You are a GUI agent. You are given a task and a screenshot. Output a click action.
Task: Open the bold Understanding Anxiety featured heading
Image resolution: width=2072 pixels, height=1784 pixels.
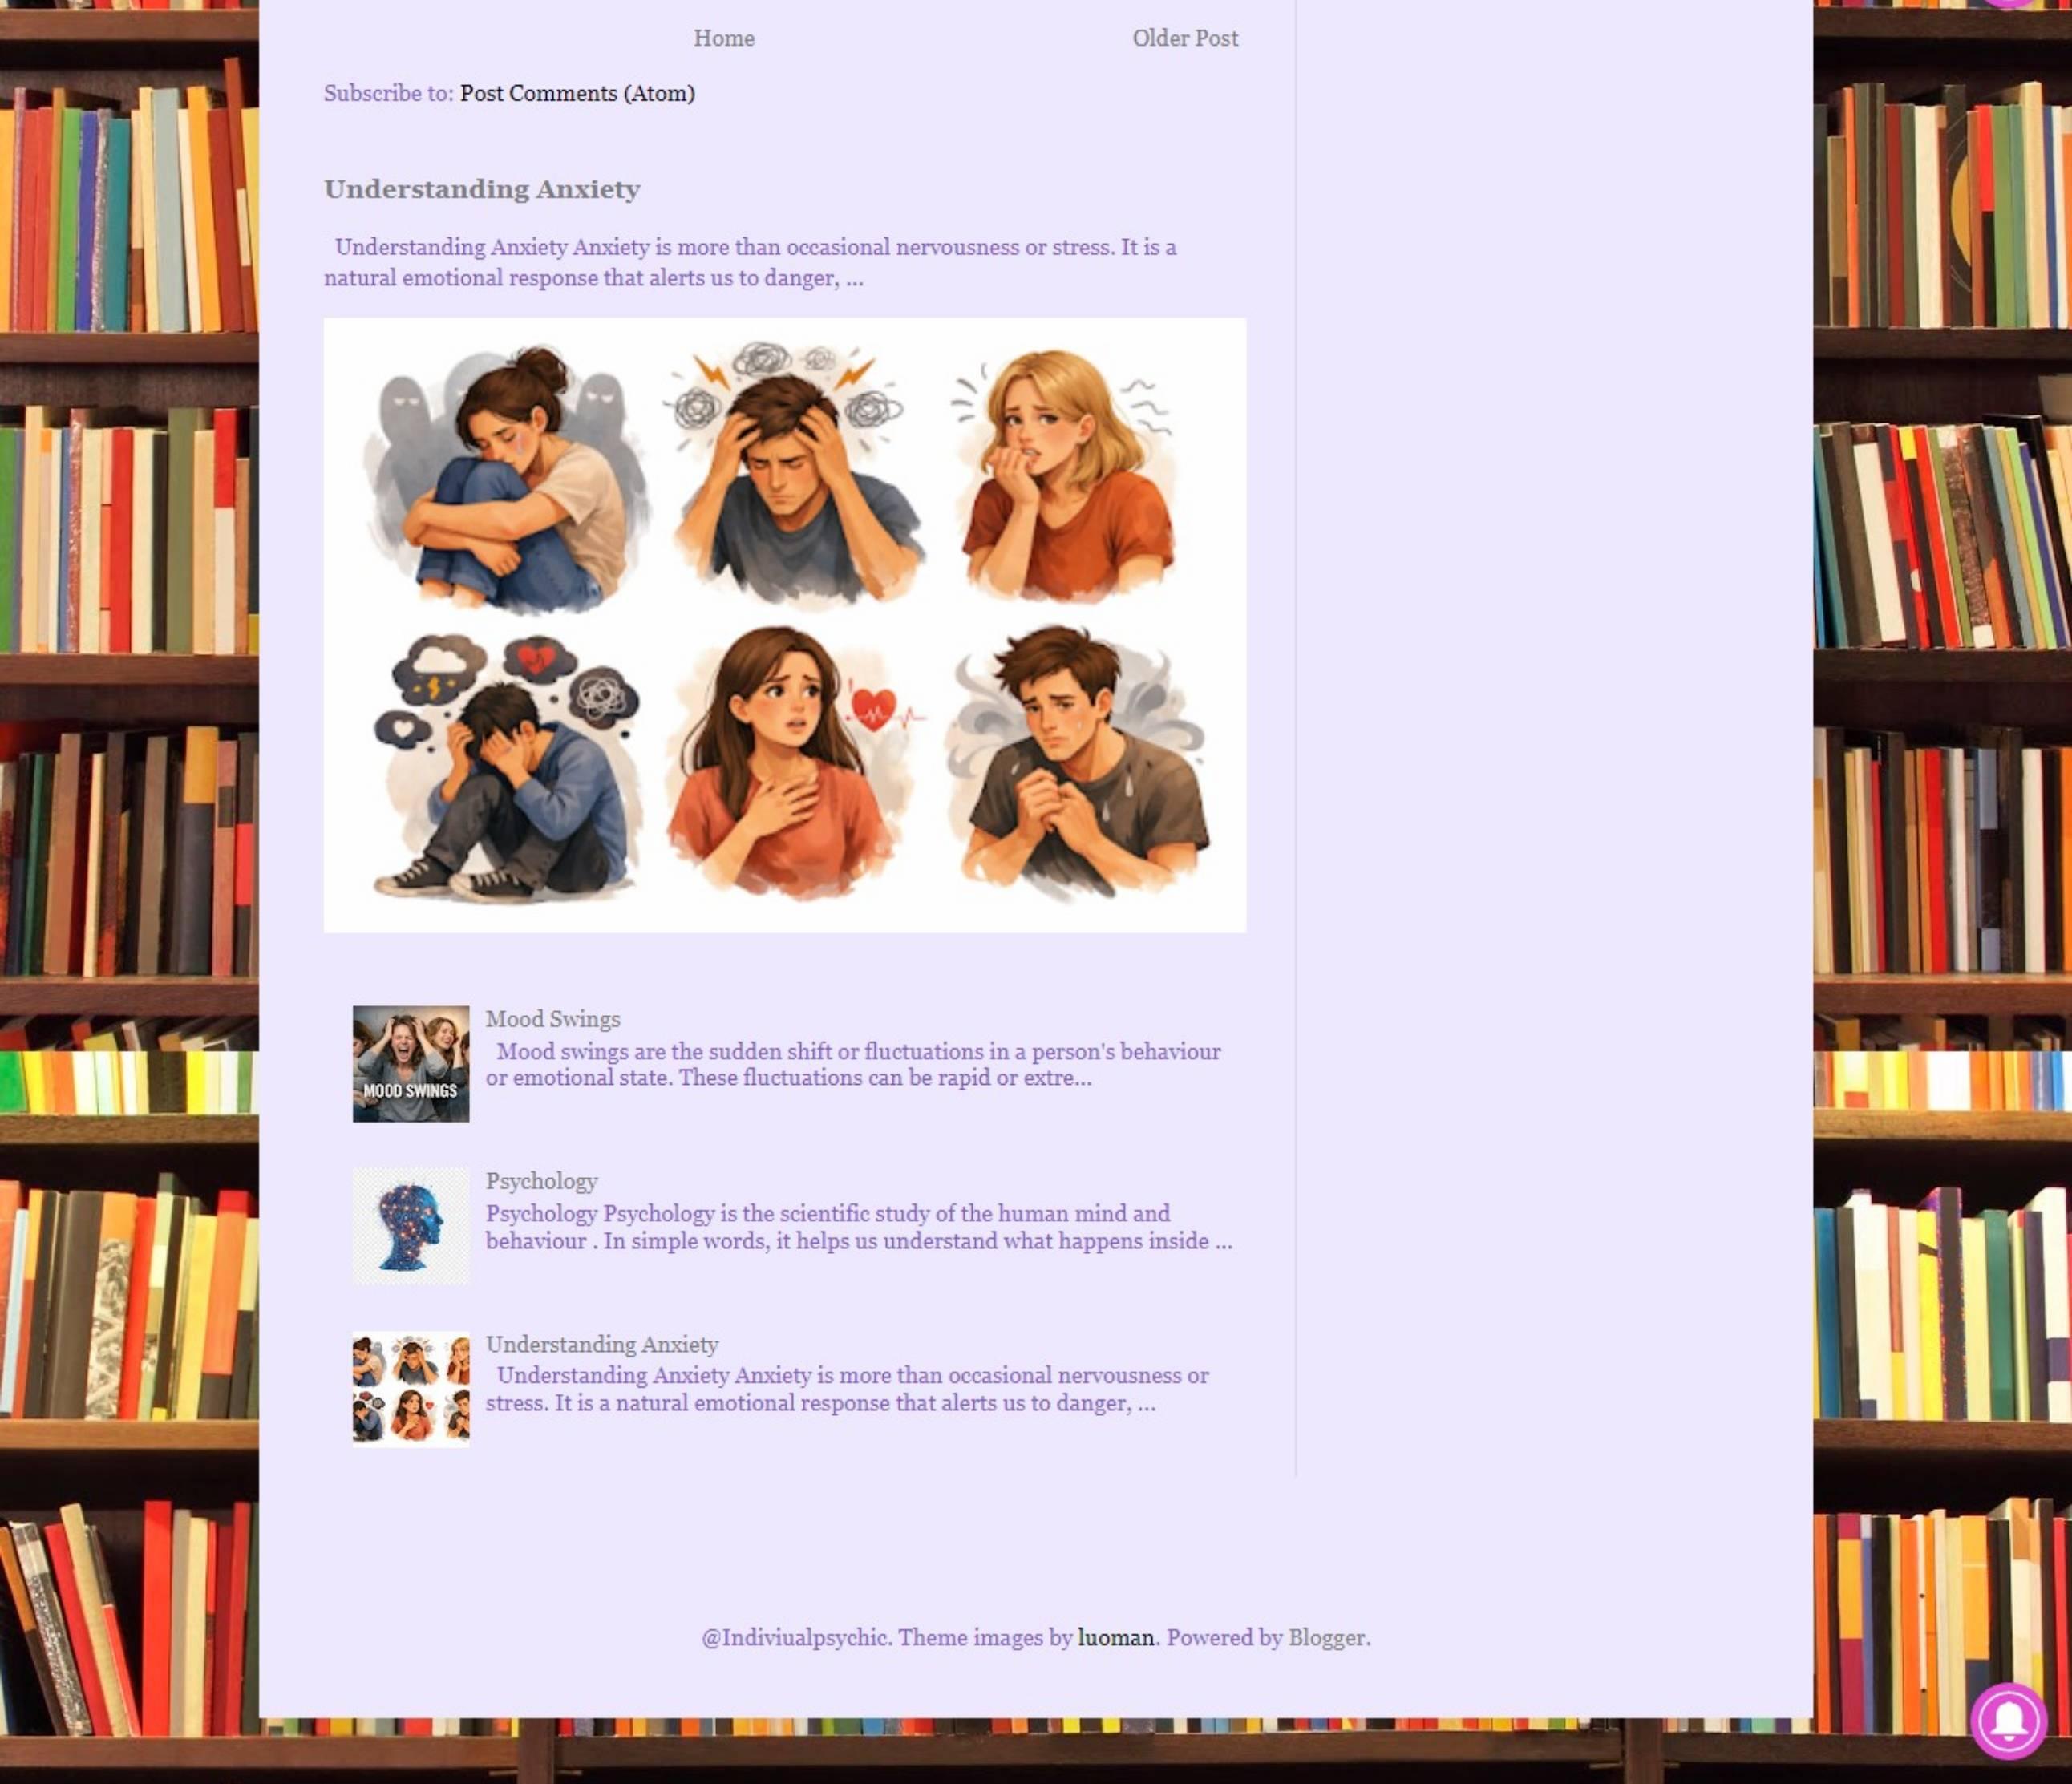click(482, 189)
